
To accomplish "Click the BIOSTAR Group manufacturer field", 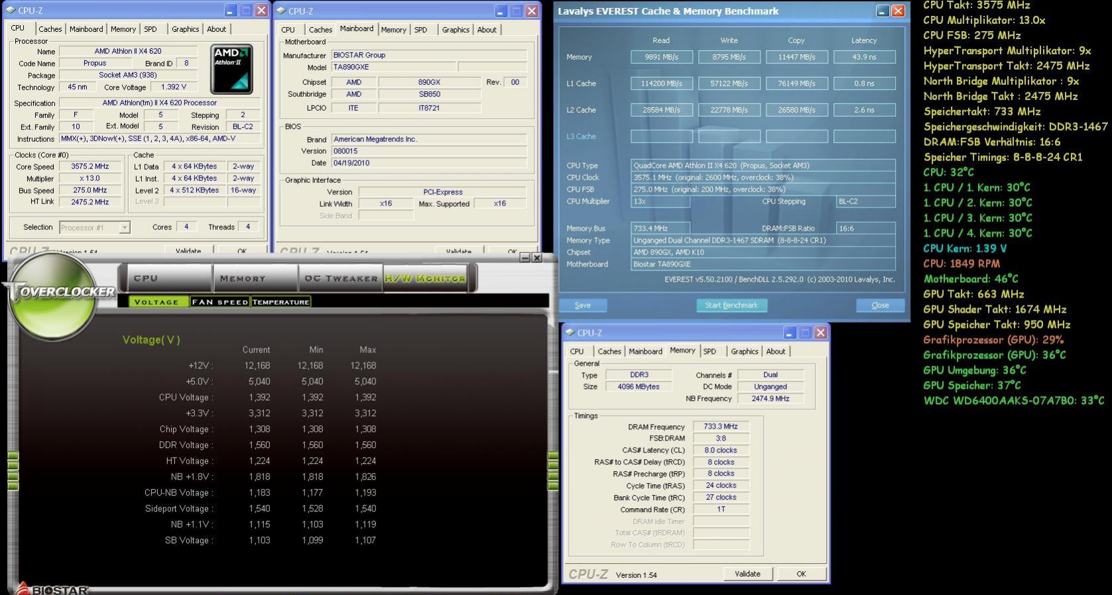I will [429, 55].
